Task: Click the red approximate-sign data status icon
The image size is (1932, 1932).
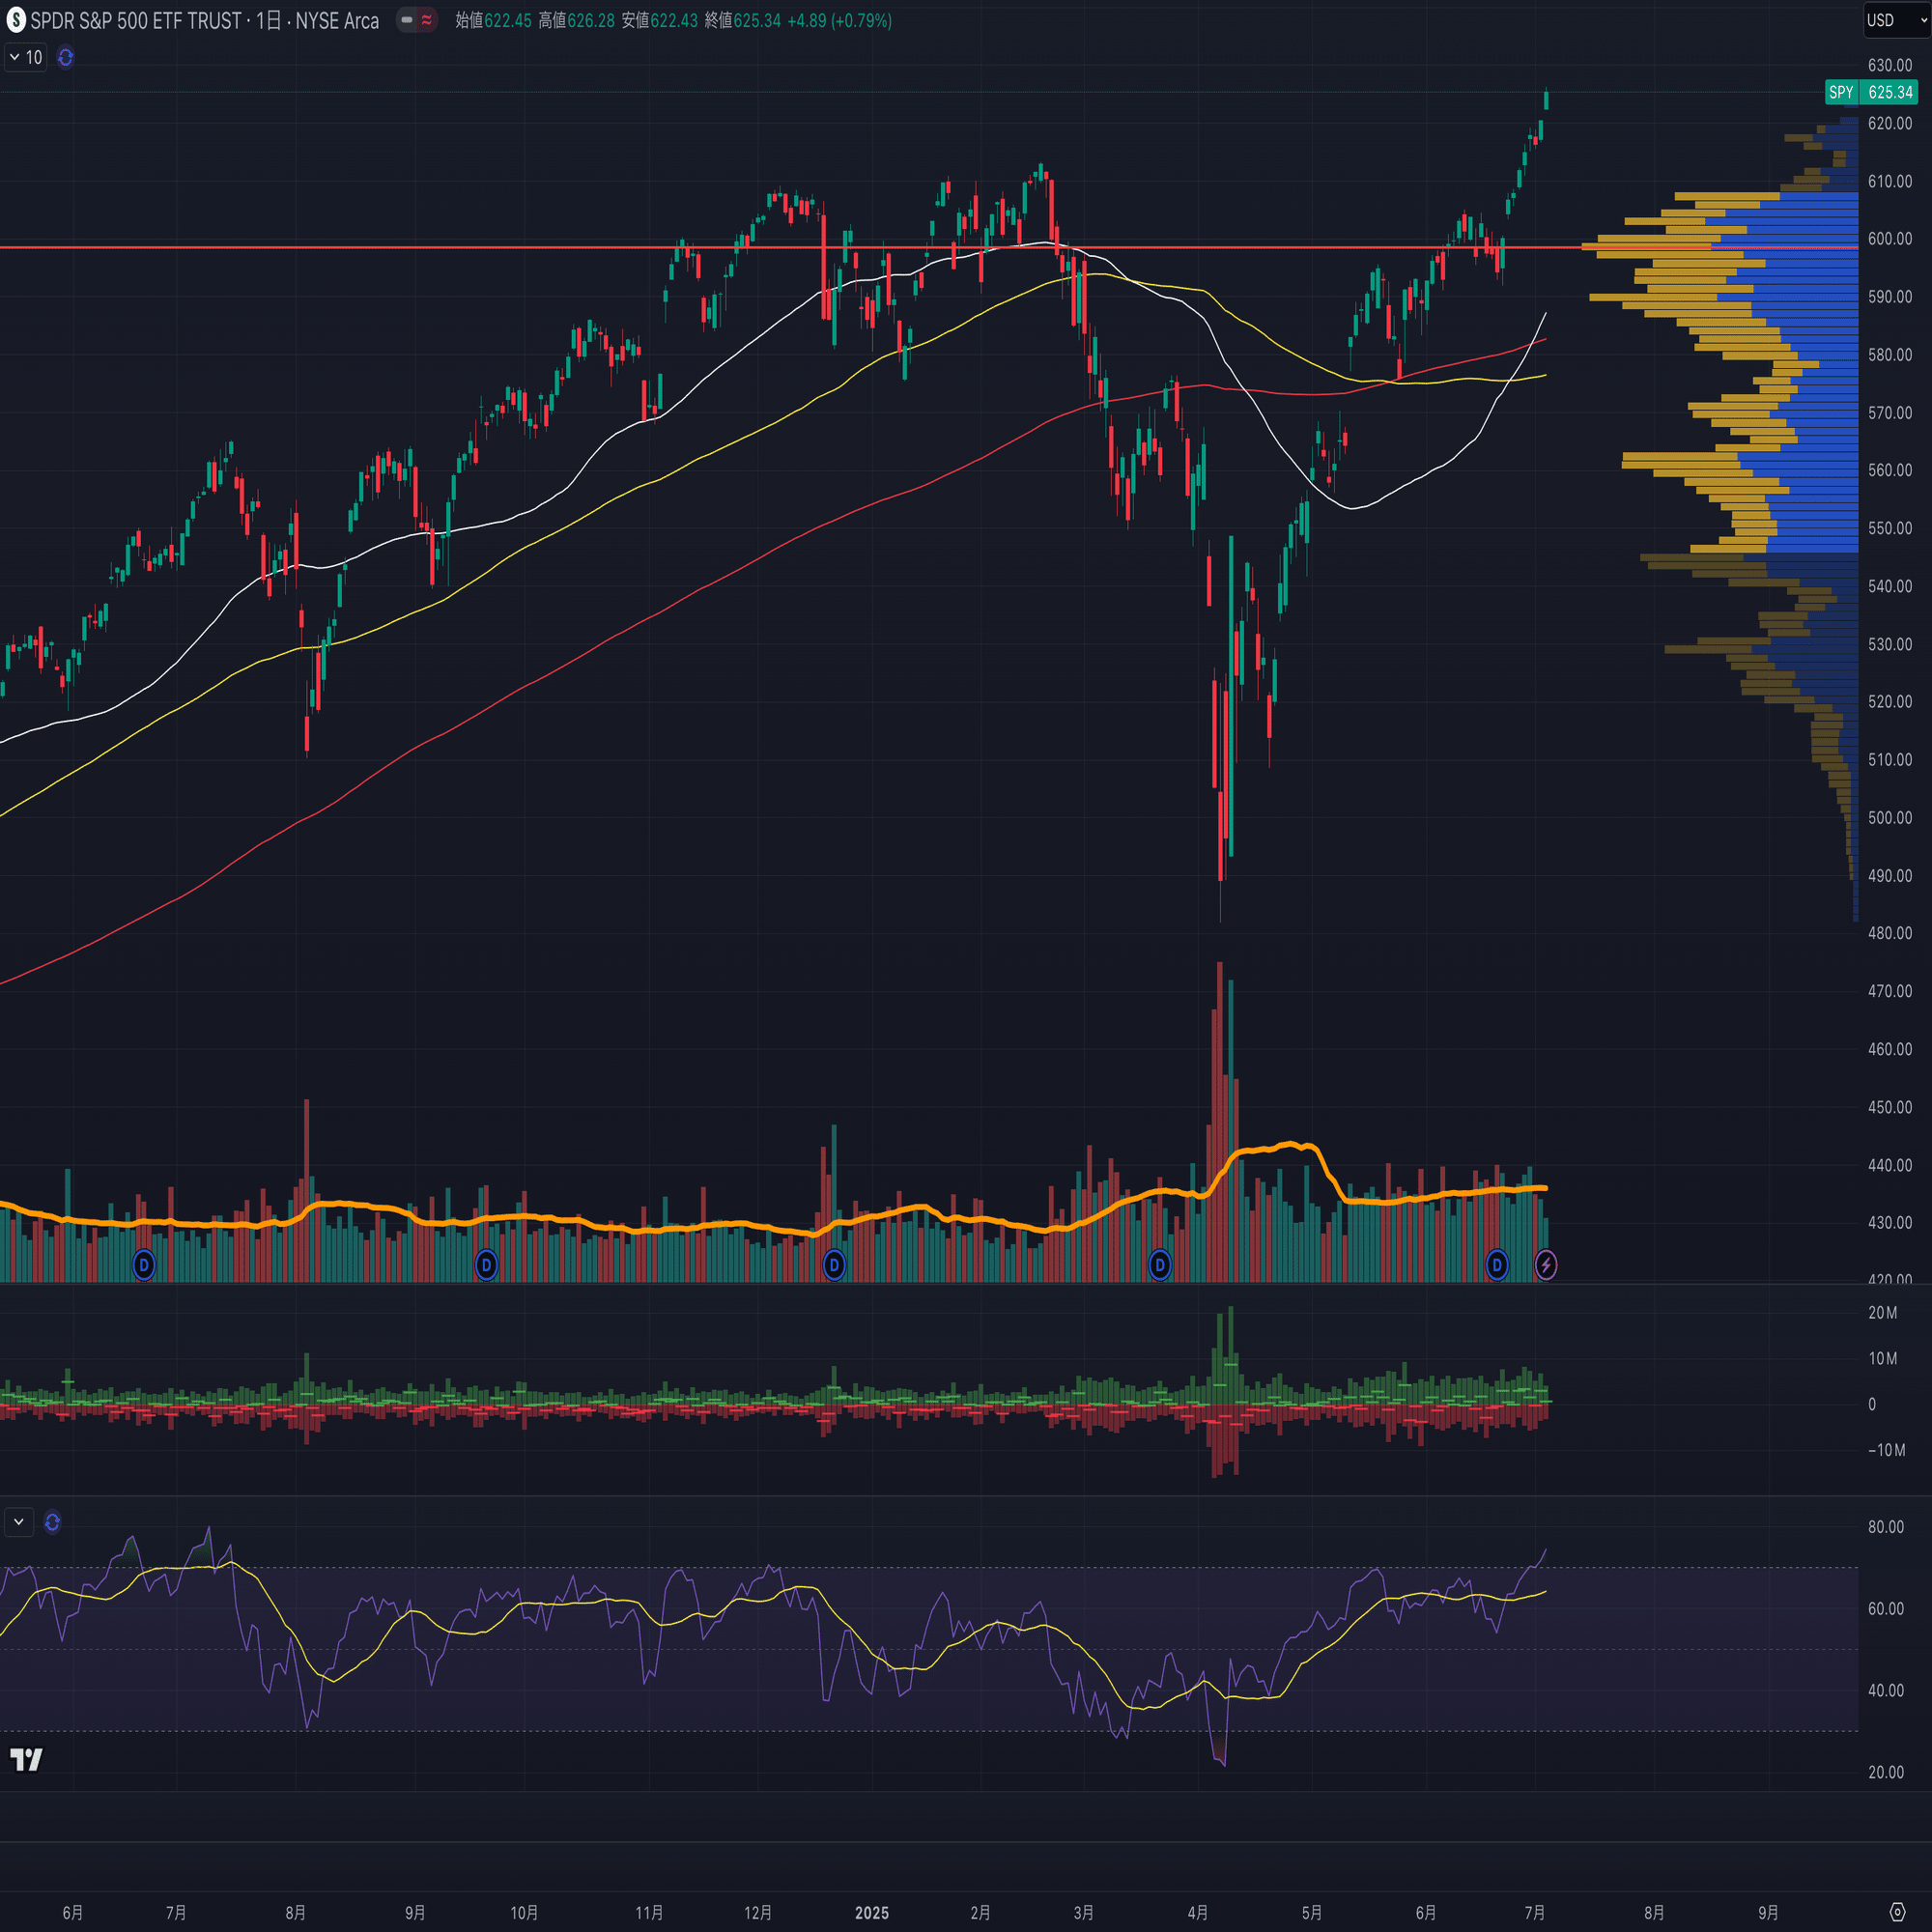Action: 427,20
